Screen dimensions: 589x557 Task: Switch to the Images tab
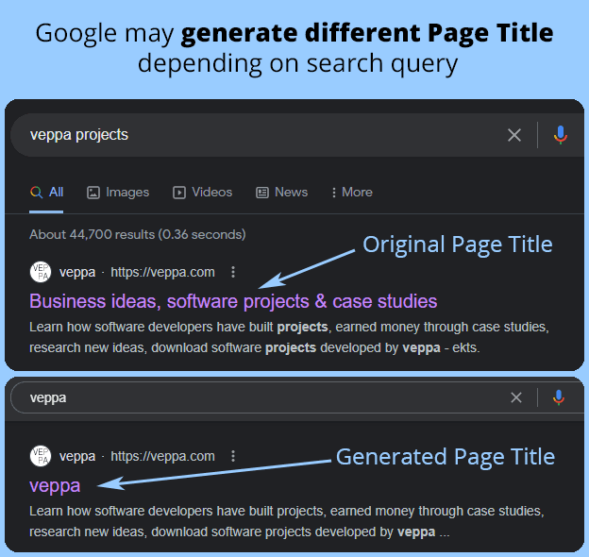pyautogui.click(x=118, y=193)
